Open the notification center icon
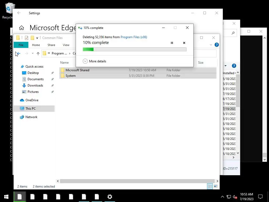This screenshot has height=202, width=269. (x=260, y=197)
